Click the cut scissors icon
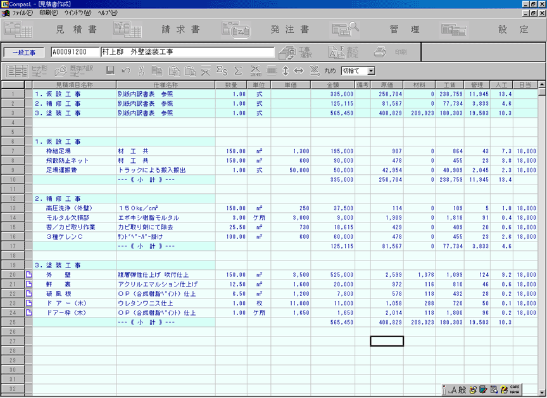The width and height of the screenshot is (547, 398). (x=141, y=71)
